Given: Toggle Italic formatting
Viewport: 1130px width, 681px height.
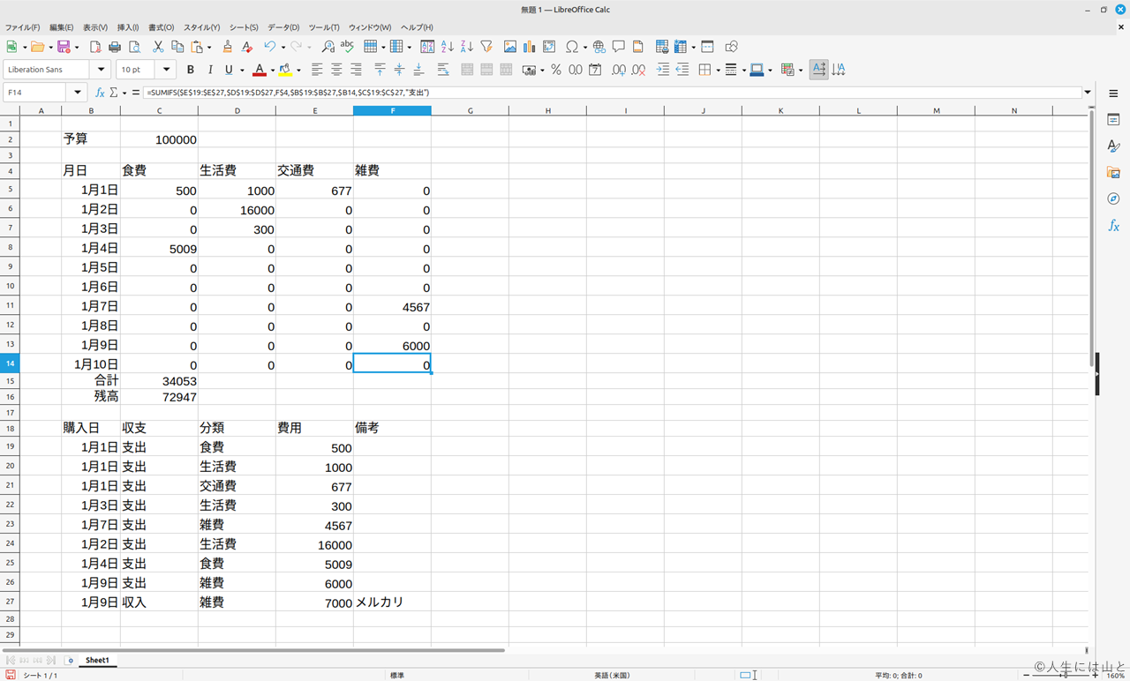Looking at the screenshot, I should 210,70.
